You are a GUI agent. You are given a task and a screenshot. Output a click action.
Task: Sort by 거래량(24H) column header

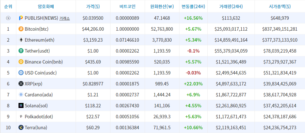click(231, 6)
